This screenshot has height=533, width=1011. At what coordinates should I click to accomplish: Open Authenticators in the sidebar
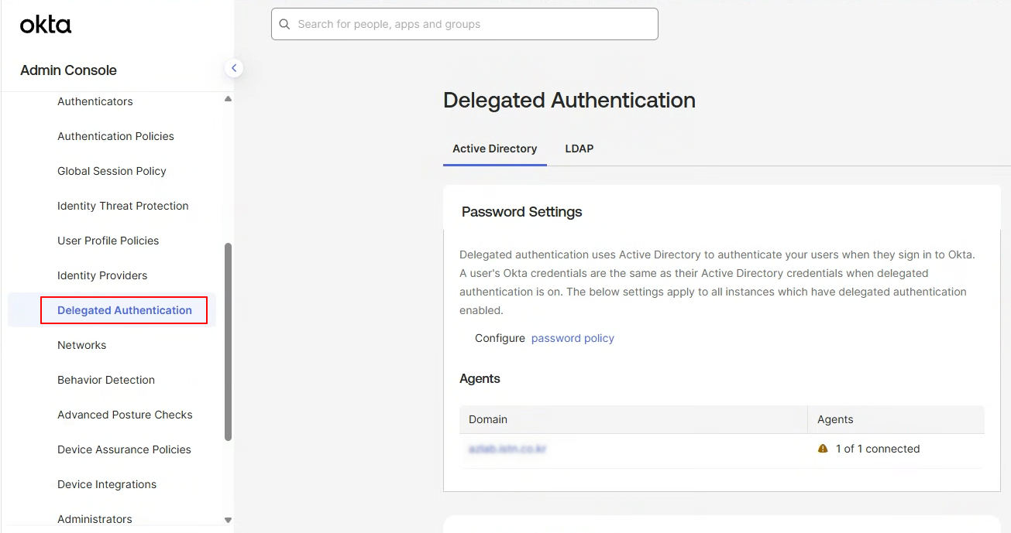tap(95, 101)
